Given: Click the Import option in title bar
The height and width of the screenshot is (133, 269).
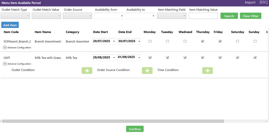Looking at the screenshot, I should click(x=250, y=2).
